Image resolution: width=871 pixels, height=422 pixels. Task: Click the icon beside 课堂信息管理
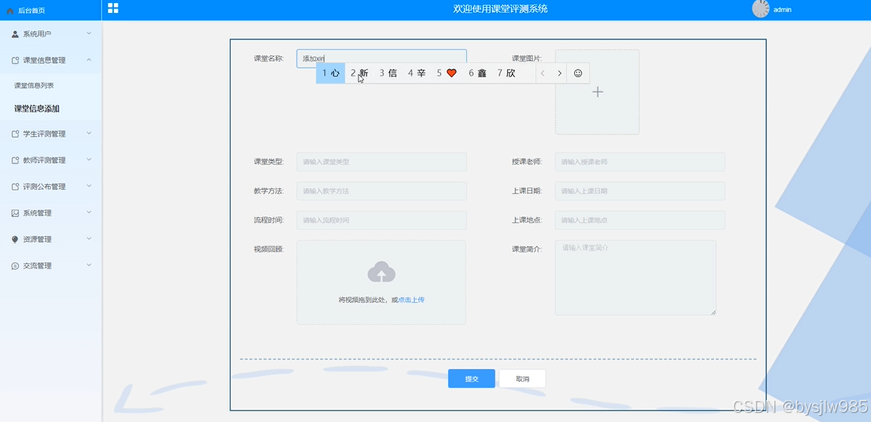coord(15,60)
